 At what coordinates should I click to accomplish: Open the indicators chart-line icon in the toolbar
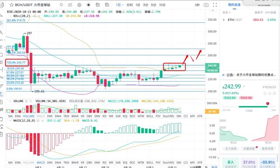(70, 5)
